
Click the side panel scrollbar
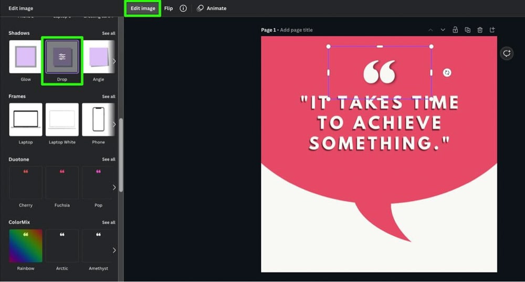(121, 155)
